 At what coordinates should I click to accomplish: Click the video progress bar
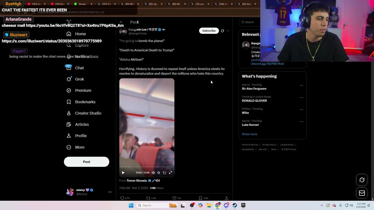[147, 167]
